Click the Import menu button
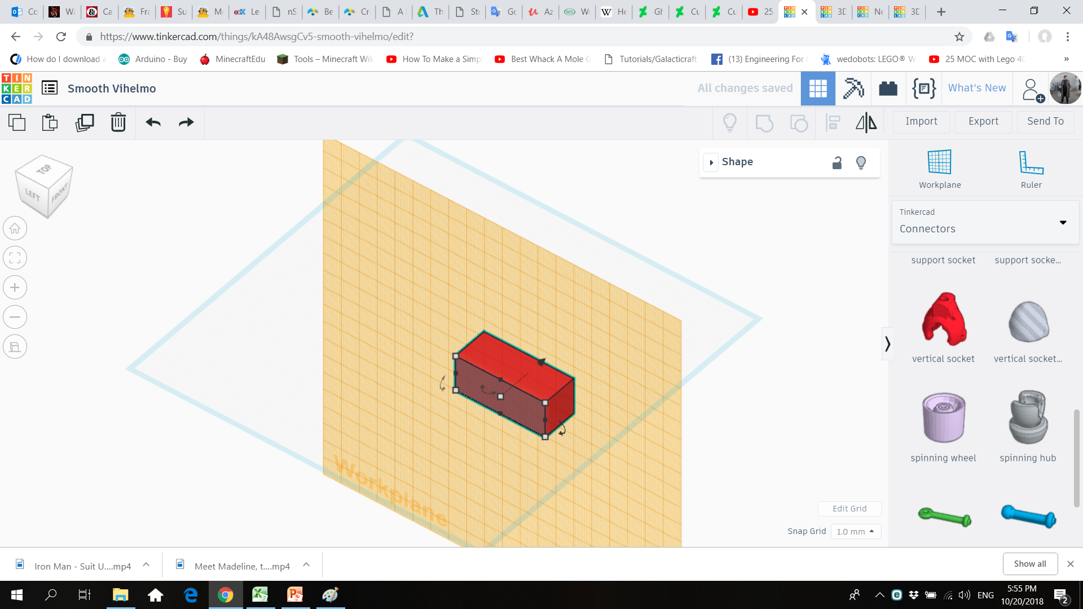1083x609 pixels. click(921, 121)
